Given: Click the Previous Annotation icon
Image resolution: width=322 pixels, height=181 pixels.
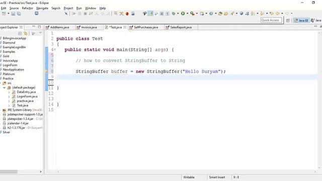Looking at the screenshot, I should [x=262, y=14].
